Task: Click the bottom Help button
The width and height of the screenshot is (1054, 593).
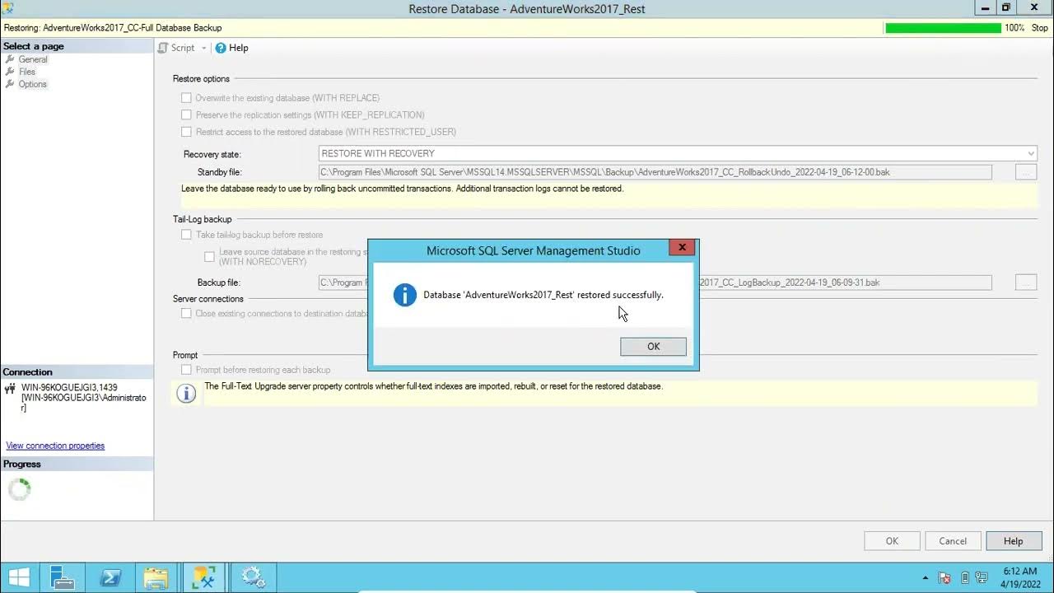Action: tap(1013, 541)
